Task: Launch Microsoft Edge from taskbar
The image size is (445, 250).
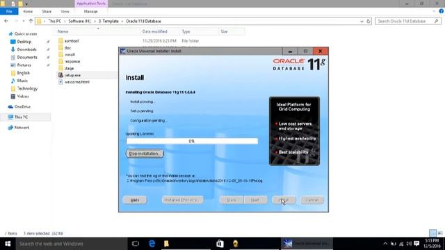Action: [x=152, y=244]
